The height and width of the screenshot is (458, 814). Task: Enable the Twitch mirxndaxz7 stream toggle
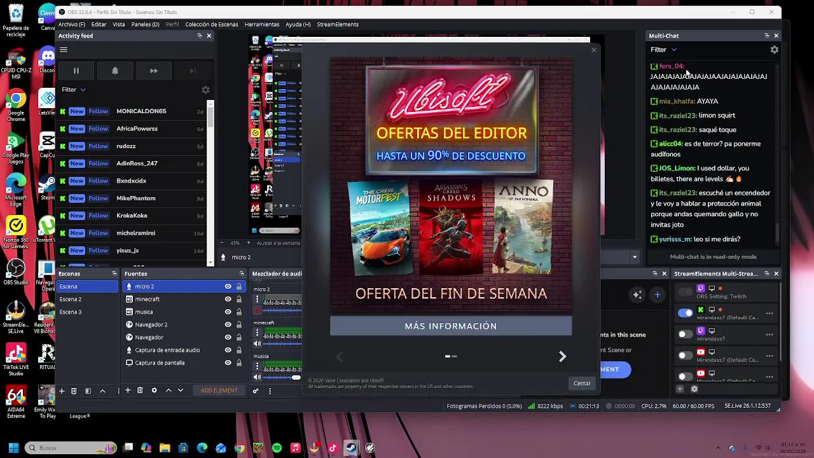tap(685, 334)
